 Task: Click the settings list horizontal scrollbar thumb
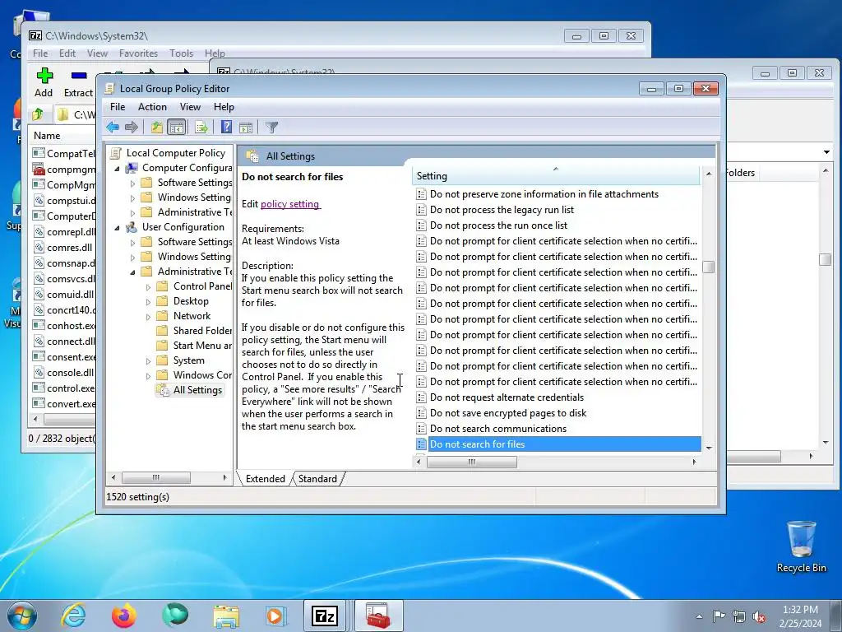click(471, 462)
